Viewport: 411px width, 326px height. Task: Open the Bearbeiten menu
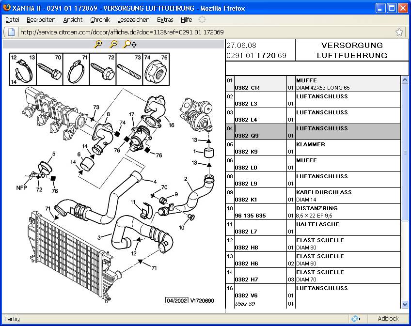click(x=41, y=20)
